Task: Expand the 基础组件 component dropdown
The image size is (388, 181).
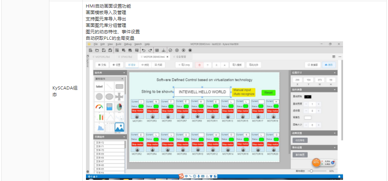Action: [x=110, y=79]
